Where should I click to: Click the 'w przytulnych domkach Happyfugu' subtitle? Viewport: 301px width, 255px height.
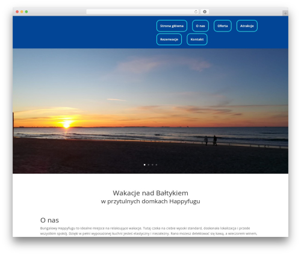[x=150, y=201]
